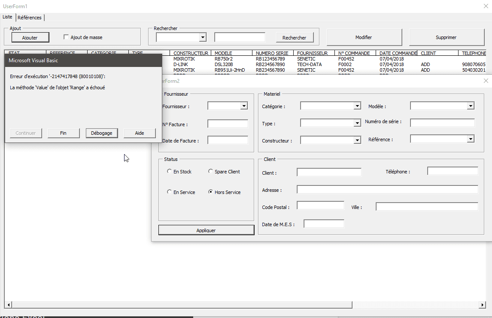Select the En Stock radio option

click(x=169, y=172)
